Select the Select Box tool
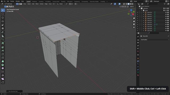This screenshot has height=95, width=170. [x=3, y=10]
